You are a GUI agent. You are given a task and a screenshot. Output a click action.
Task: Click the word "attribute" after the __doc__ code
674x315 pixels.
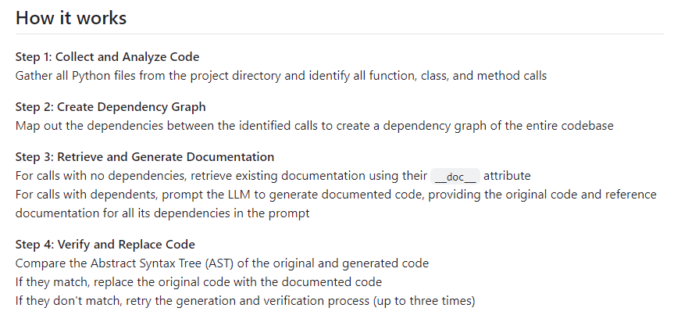click(x=508, y=175)
